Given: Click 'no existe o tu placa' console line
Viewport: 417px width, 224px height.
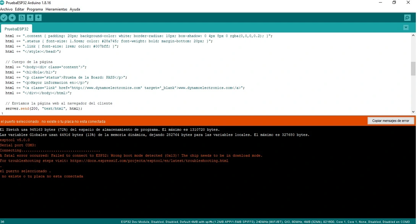Looking at the screenshot, I should [42, 176].
